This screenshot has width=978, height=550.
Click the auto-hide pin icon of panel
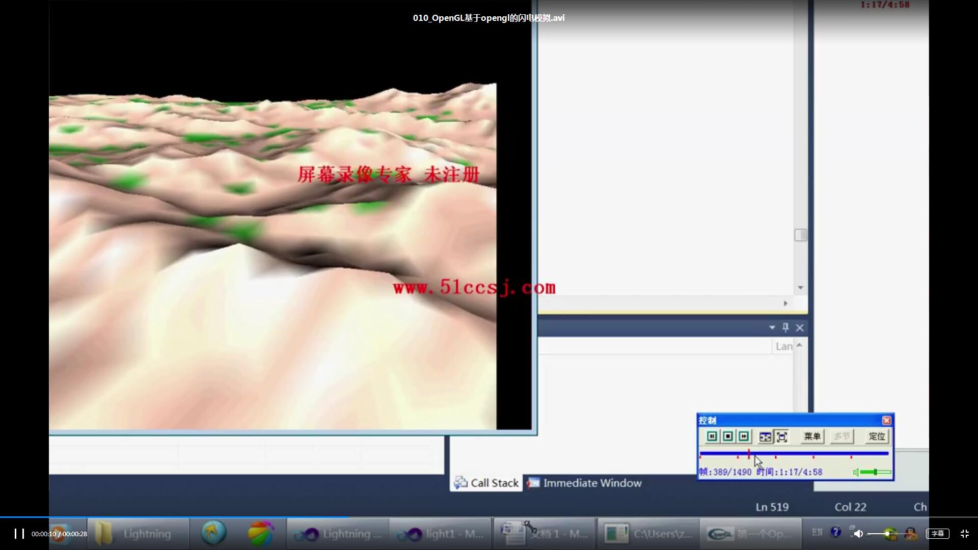coord(785,327)
